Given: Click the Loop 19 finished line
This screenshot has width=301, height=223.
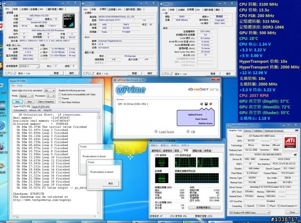Looking at the screenshot, I should [x=43, y=185].
